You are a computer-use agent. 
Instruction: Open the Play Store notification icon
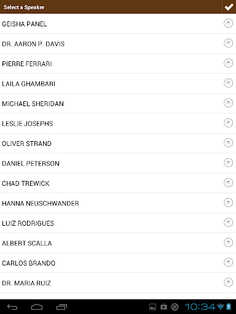pyautogui.click(x=163, y=307)
